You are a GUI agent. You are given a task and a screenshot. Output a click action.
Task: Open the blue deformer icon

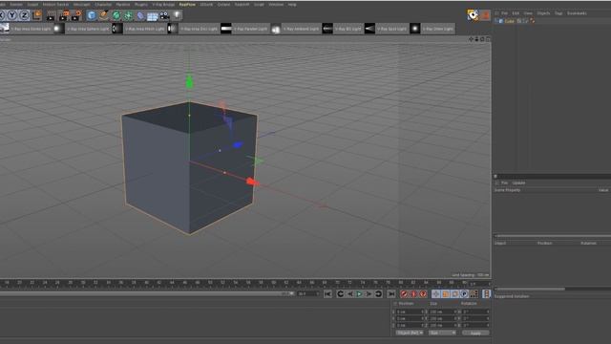coord(140,15)
